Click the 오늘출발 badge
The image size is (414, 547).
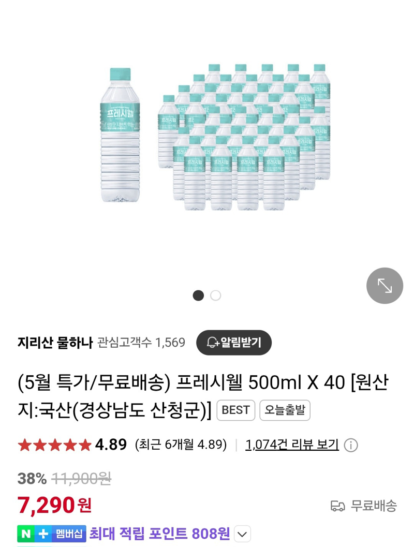[285, 410]
